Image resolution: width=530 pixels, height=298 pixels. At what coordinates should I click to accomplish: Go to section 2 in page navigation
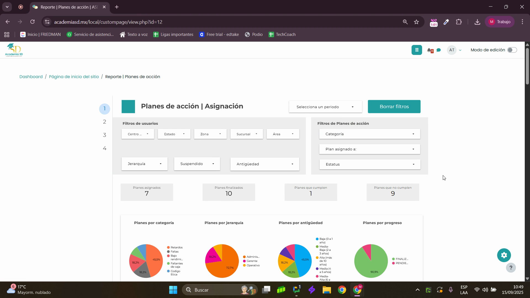(104, 122)
